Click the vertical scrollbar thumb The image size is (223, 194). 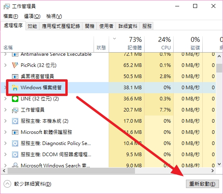[x=219, y=68]
